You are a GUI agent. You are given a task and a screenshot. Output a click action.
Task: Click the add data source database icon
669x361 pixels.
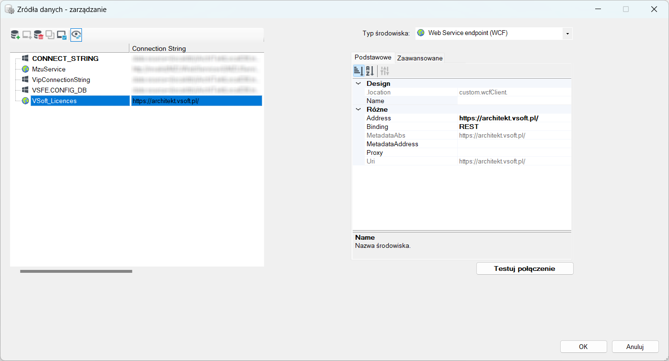[15, 35]
